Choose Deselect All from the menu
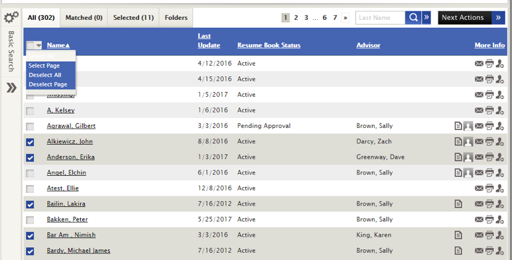This screenshot has width=512, height=260. pos(50,75)
